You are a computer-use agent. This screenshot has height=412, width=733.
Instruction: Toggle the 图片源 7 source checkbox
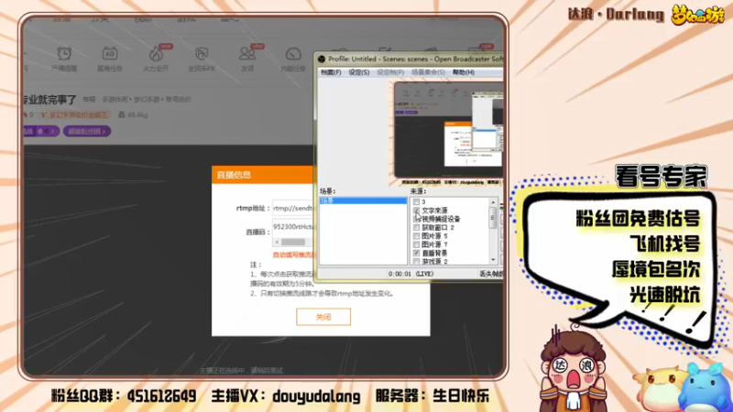point(416,244)
